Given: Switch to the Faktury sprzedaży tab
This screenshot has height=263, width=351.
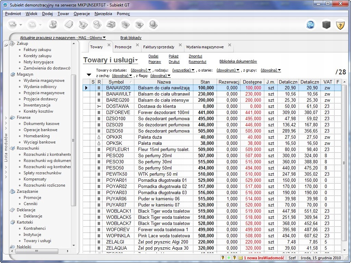Looking at the screenshot, I should [x=158, y=47].
